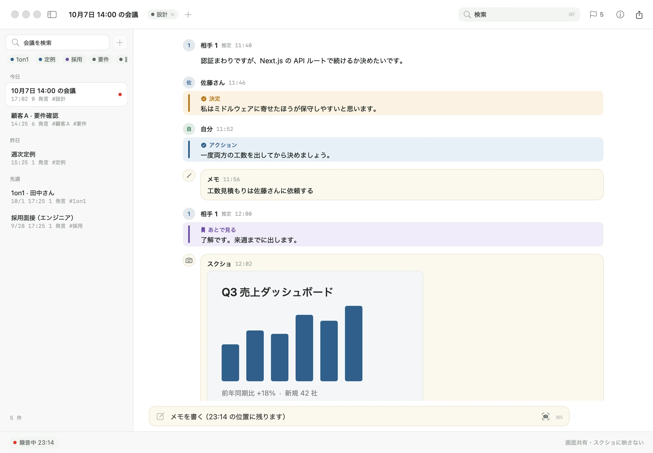Select the memo text 工数見積もりは佐藤さんに依頼する

260,191
